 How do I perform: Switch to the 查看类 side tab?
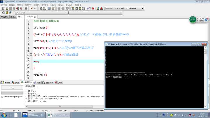point(13,17)
